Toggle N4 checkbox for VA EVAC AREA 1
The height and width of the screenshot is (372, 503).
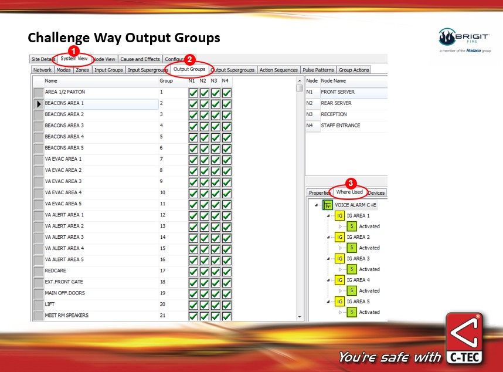click(226, 159)
